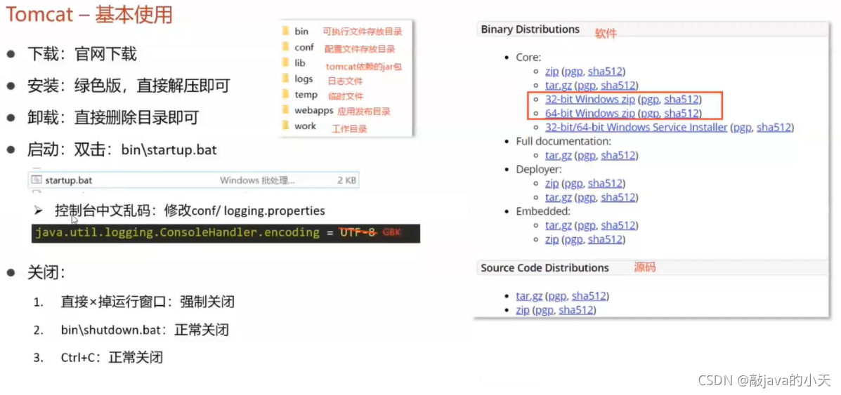Click the temp folder icon
The height and width of the screenshot is (395, 841).
point(285,94)
